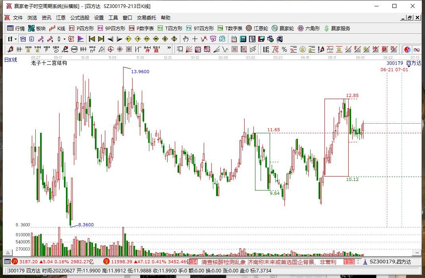
Task: Select the crosshair cursor tool
Action: (x=195, y=39)
